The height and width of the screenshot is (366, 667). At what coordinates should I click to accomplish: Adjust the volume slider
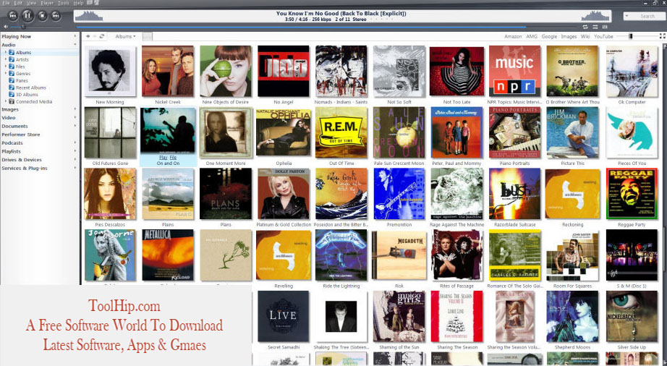(x=36, y=27)
